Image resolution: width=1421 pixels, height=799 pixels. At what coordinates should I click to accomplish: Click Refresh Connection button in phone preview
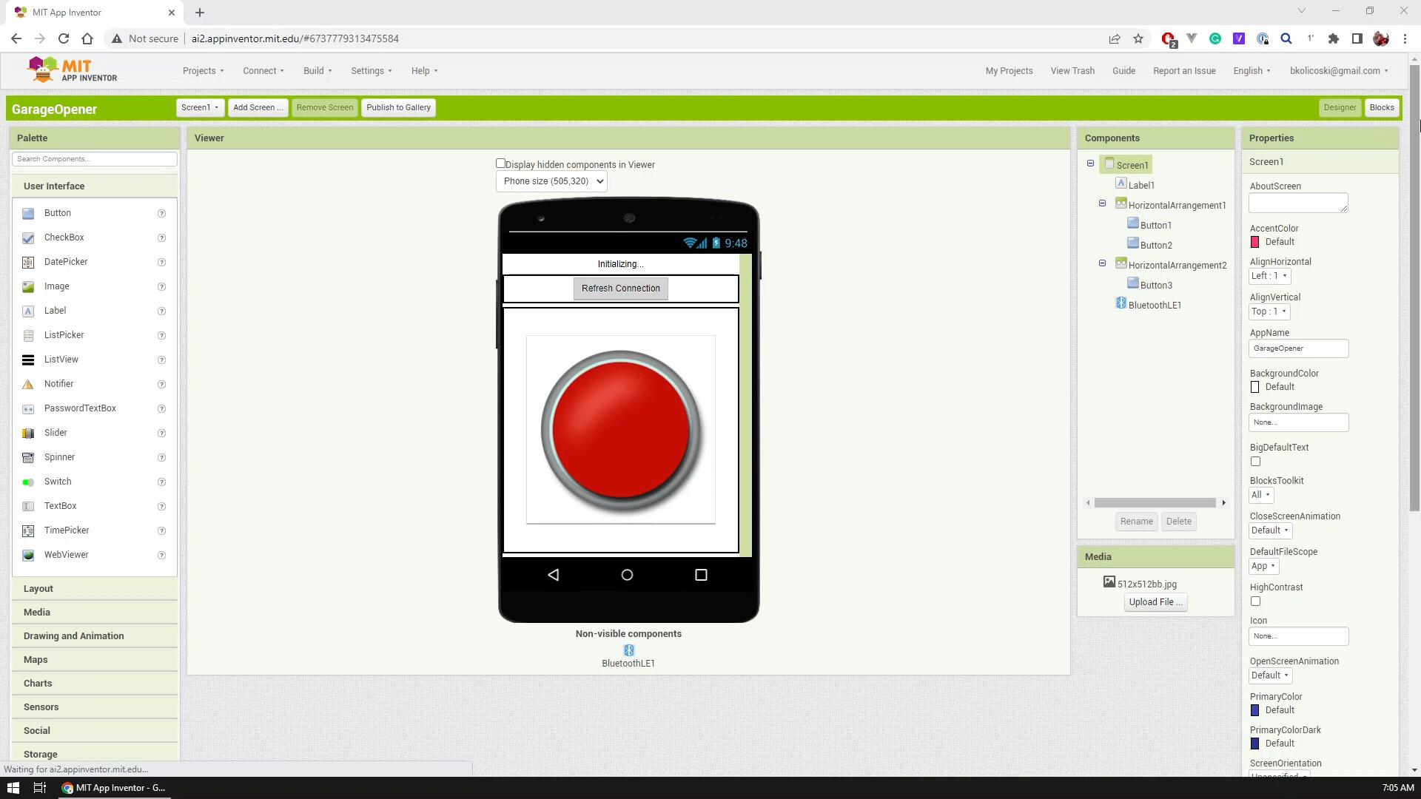pyautogui.click(x=620, y=289)
